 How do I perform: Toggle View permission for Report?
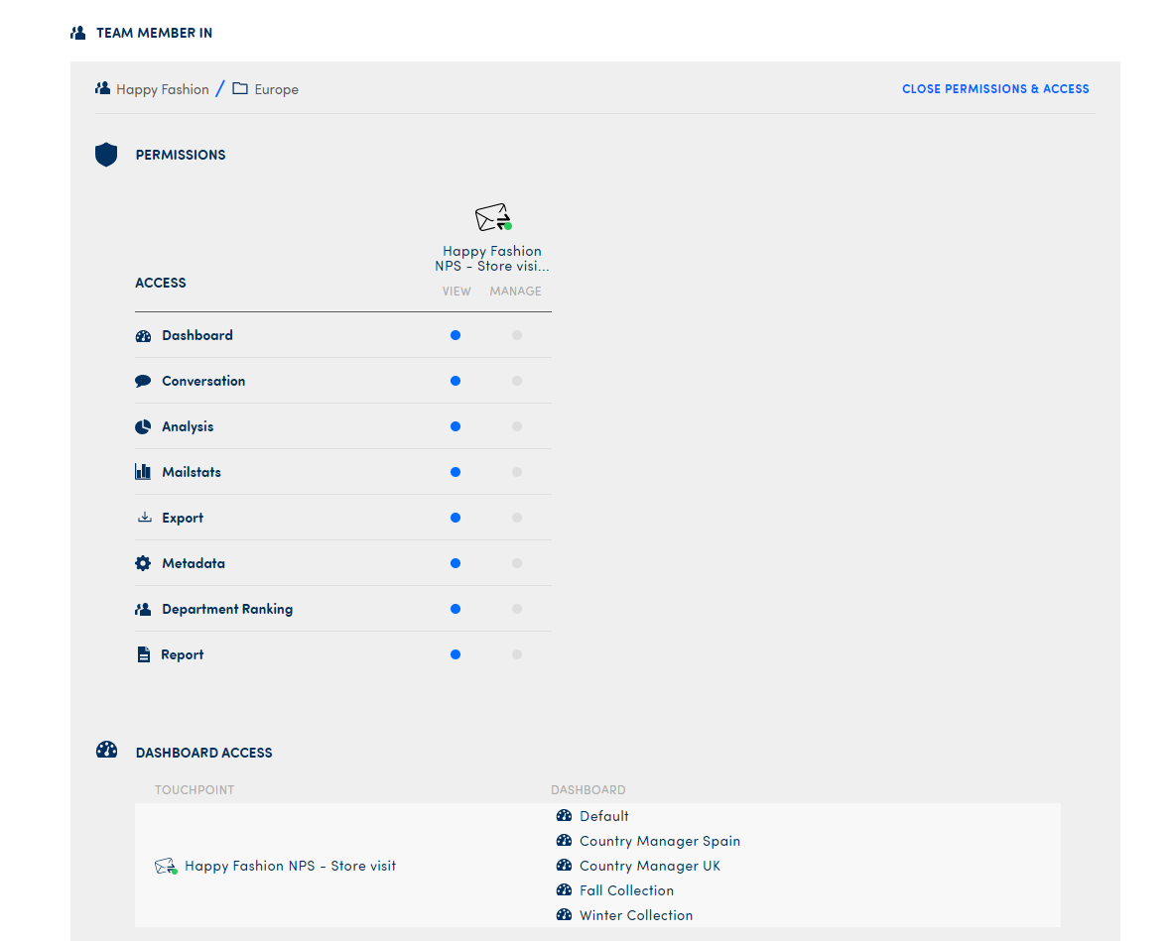click(456, 655)
